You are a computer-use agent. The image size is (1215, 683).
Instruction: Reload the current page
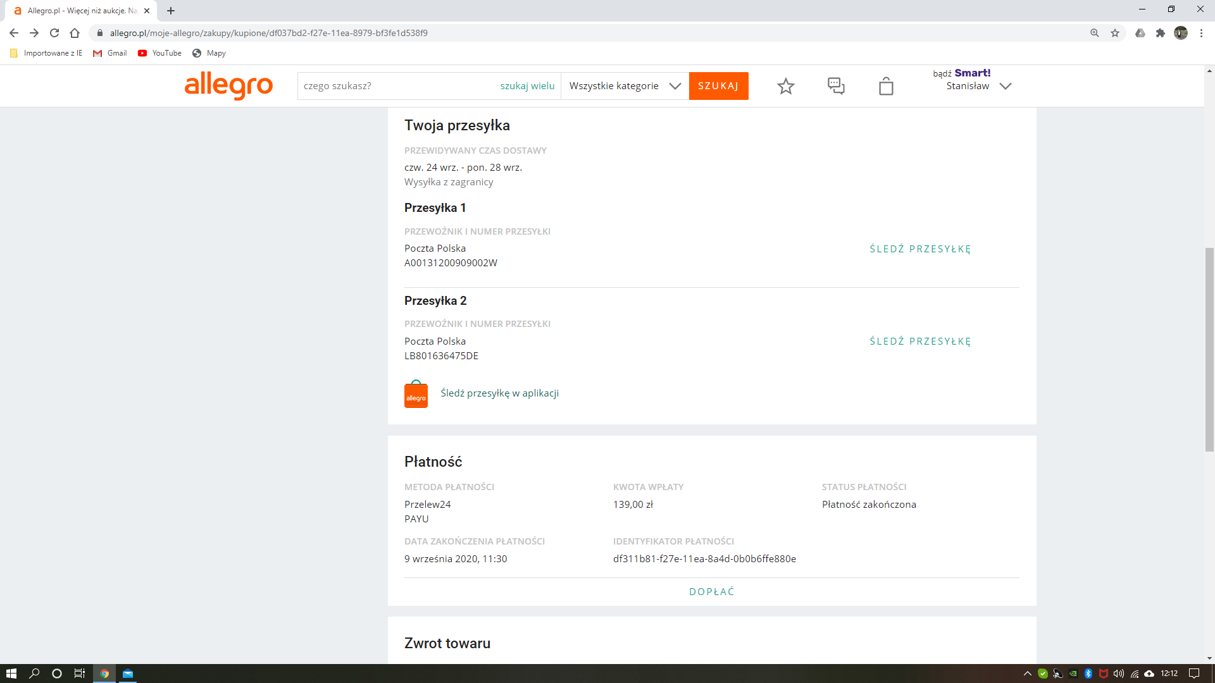point(54,33)
